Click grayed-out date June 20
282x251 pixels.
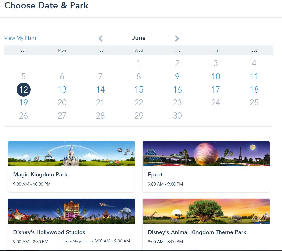62,103
